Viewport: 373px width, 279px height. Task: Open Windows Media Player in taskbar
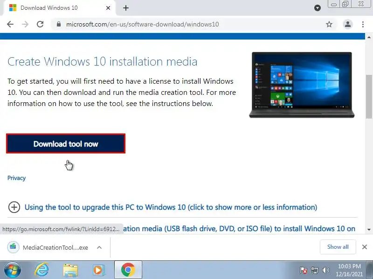pyautogui.click(x=98, y=270)
